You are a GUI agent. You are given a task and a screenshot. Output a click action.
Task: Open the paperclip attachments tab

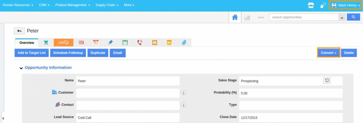coord(184,43)
